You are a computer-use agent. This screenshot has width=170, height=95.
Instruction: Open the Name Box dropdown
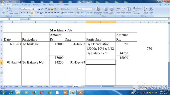pyautogui.click(x=19, y=19)
